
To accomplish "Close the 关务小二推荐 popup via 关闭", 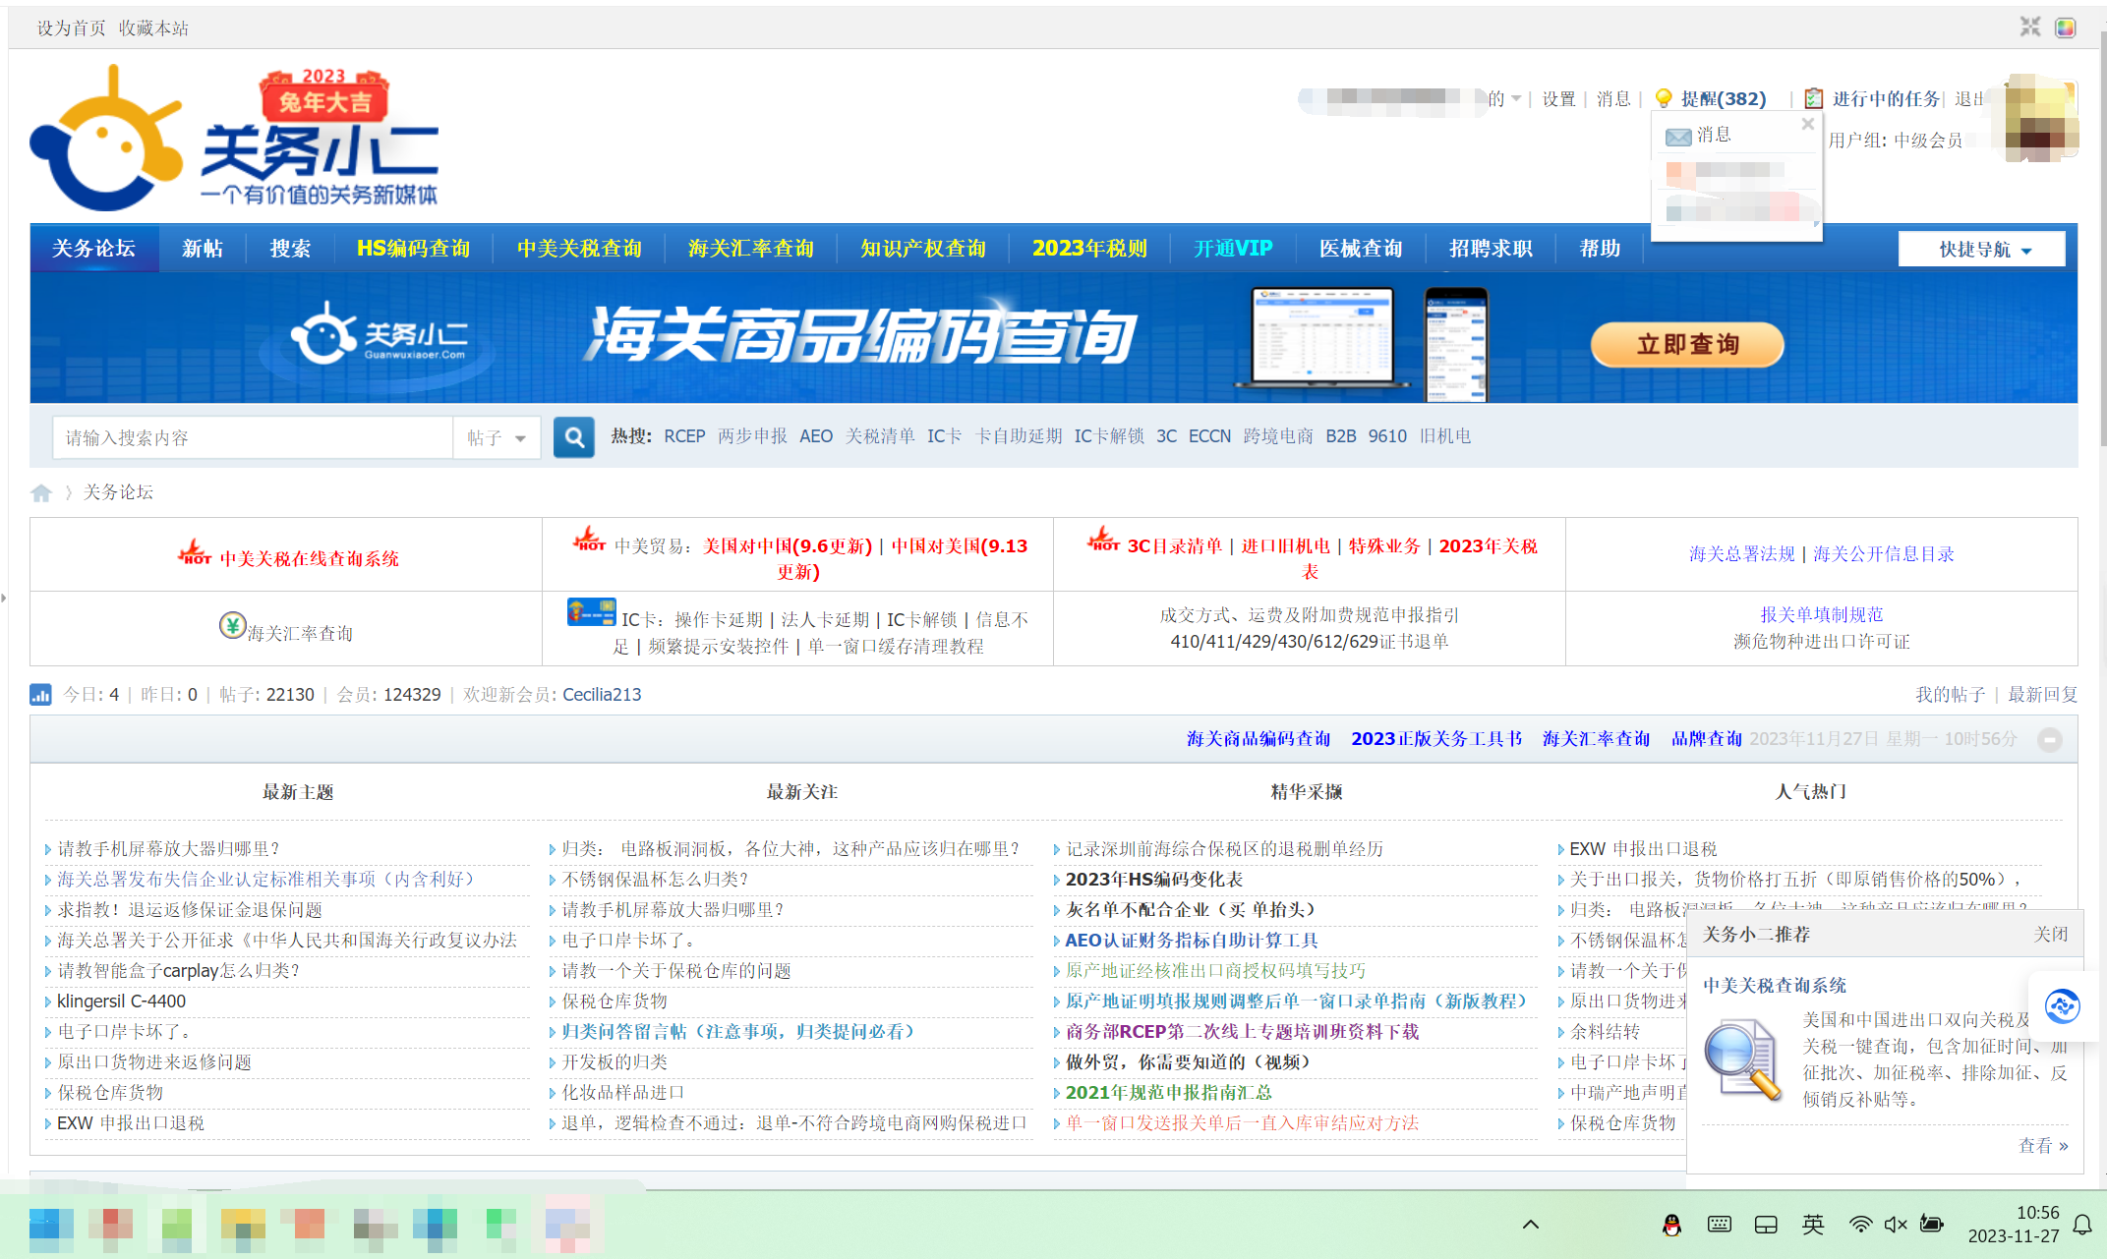I will pos(2051,934).
